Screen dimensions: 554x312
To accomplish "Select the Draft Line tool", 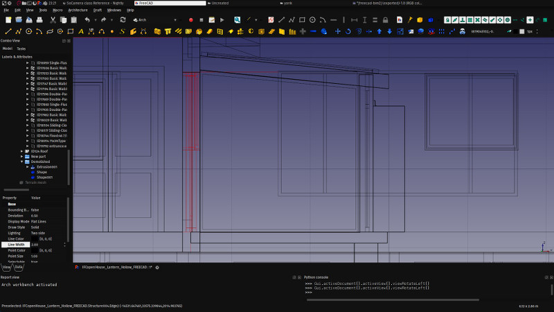I will 8,31.
